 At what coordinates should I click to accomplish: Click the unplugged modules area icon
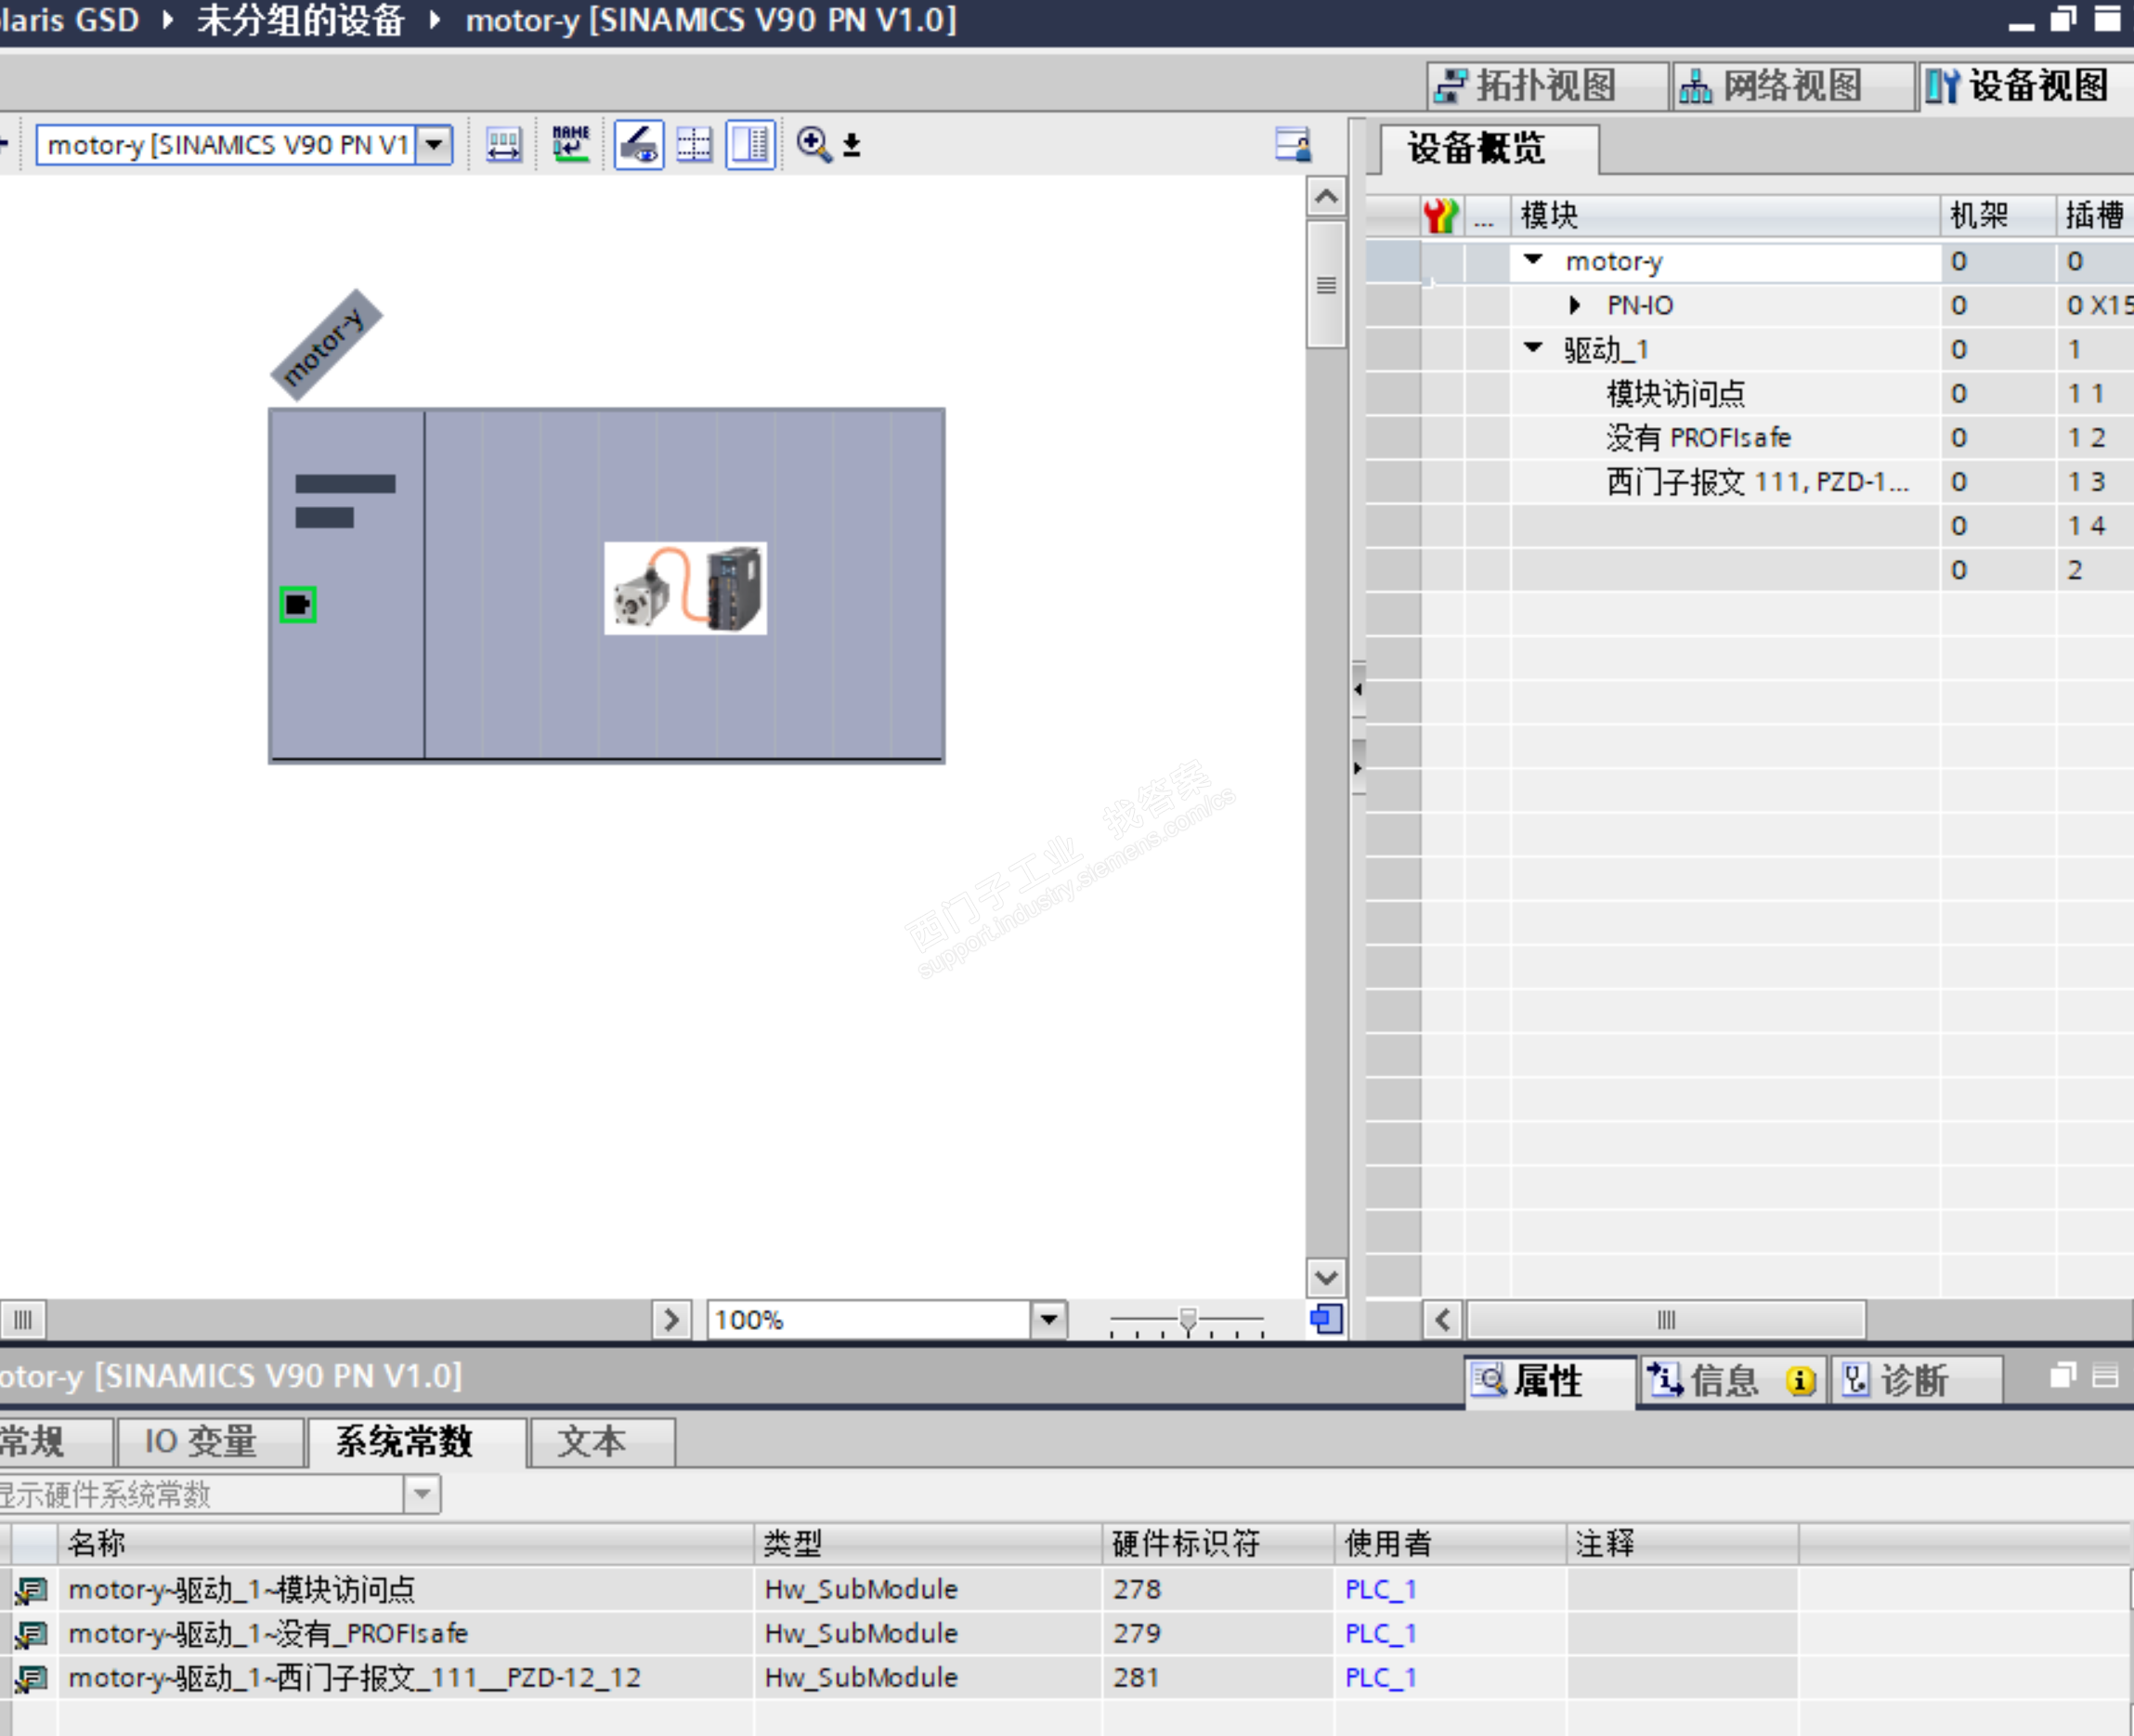[x=502, y=145]
